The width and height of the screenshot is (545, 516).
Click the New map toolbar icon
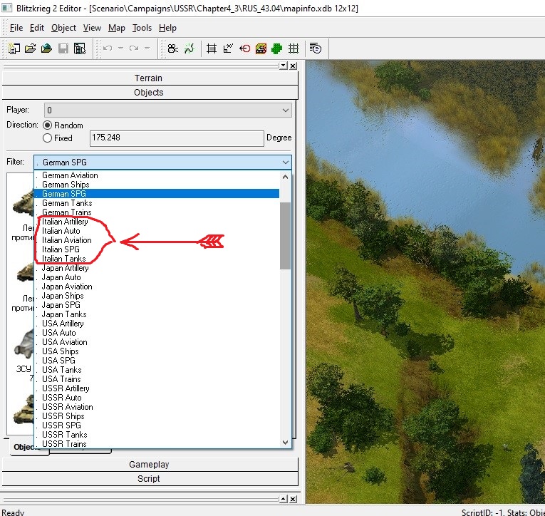click(14, 48)
